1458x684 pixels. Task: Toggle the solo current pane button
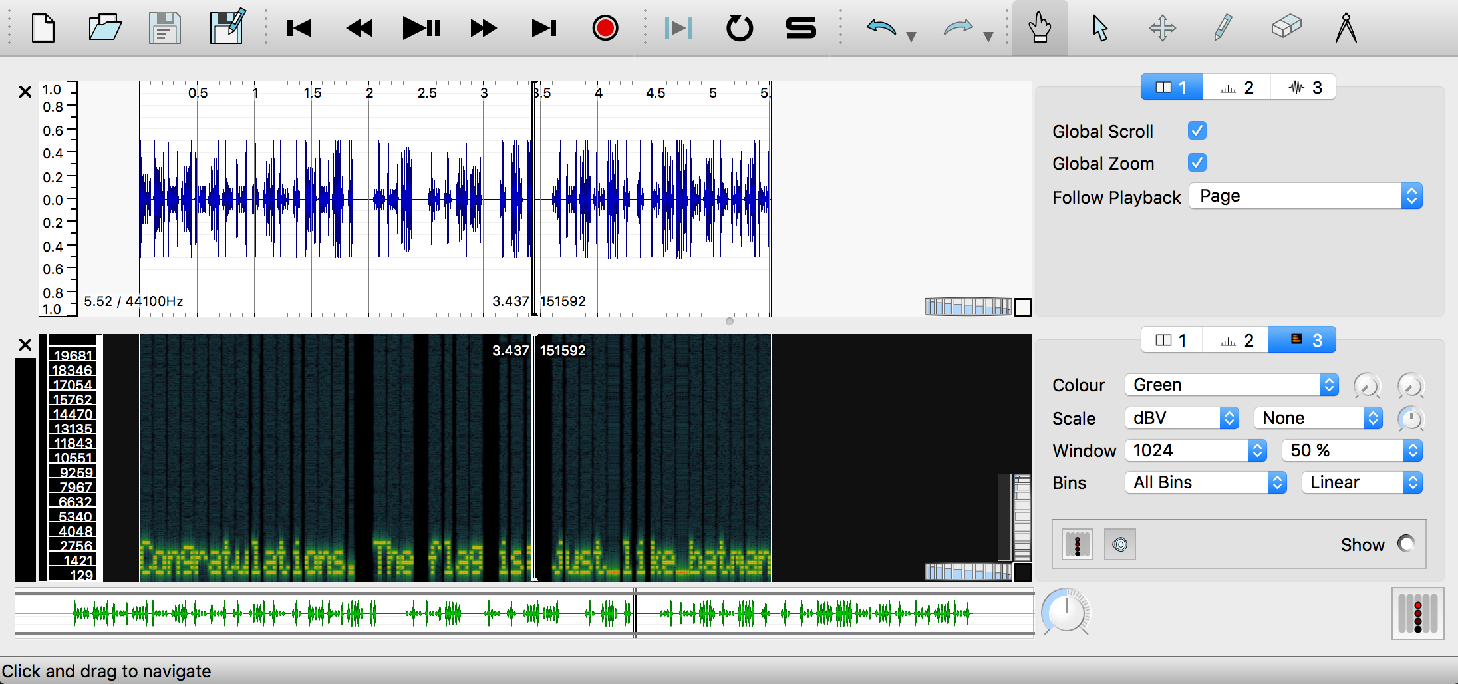pos(801,29)
